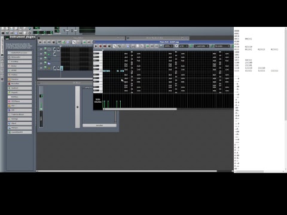This screenshot has height=215, width=287.
Task: Open the My Computer sidebar tab
Action: pyautogui.click(x=2, y=79)
